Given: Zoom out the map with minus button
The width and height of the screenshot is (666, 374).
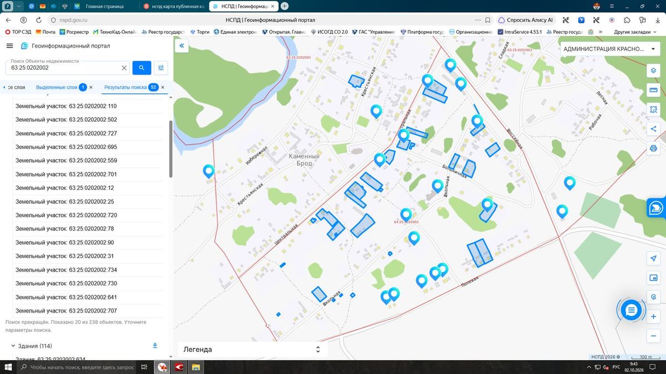Looking at the screenshot, I should (x=653, y=336).
